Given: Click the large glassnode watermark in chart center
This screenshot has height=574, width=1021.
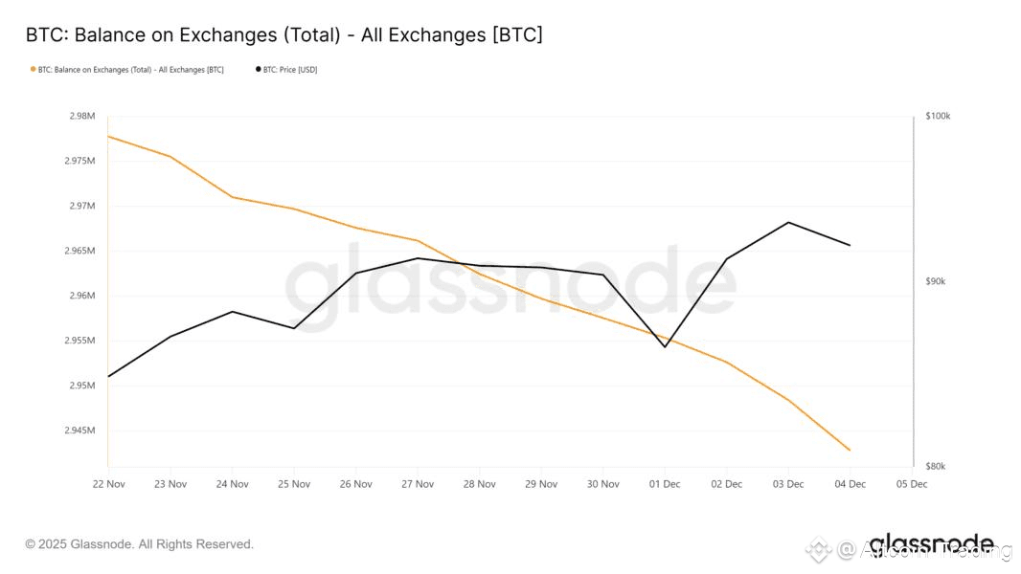Looking at the screenshot, I should pos(510,281).
